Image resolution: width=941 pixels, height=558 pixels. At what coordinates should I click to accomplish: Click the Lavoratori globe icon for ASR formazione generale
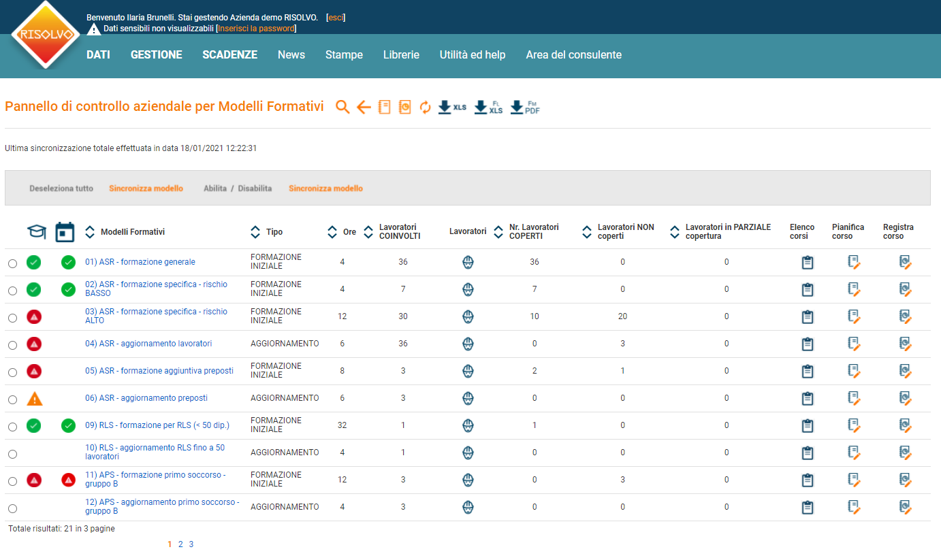pos(468,262)
